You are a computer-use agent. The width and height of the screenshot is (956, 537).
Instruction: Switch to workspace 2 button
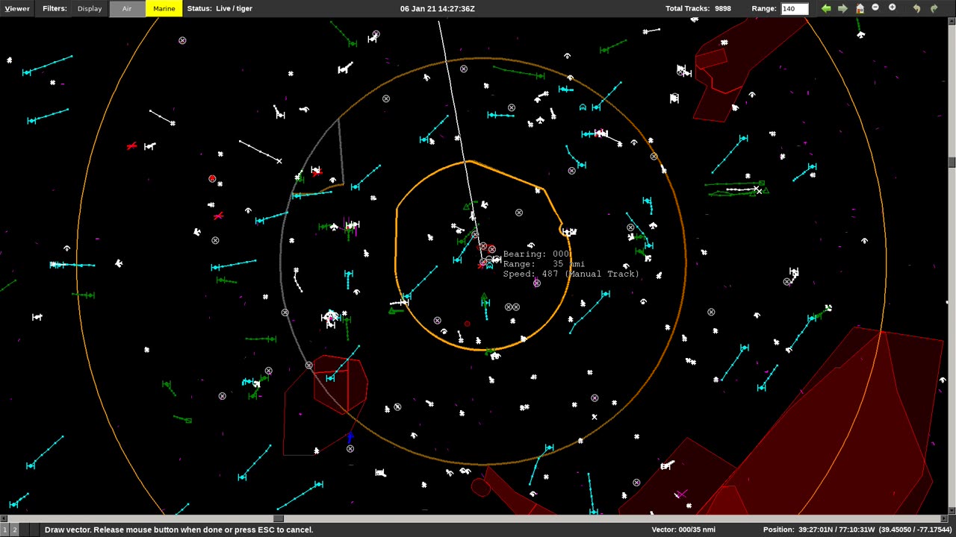click(14, 530)
